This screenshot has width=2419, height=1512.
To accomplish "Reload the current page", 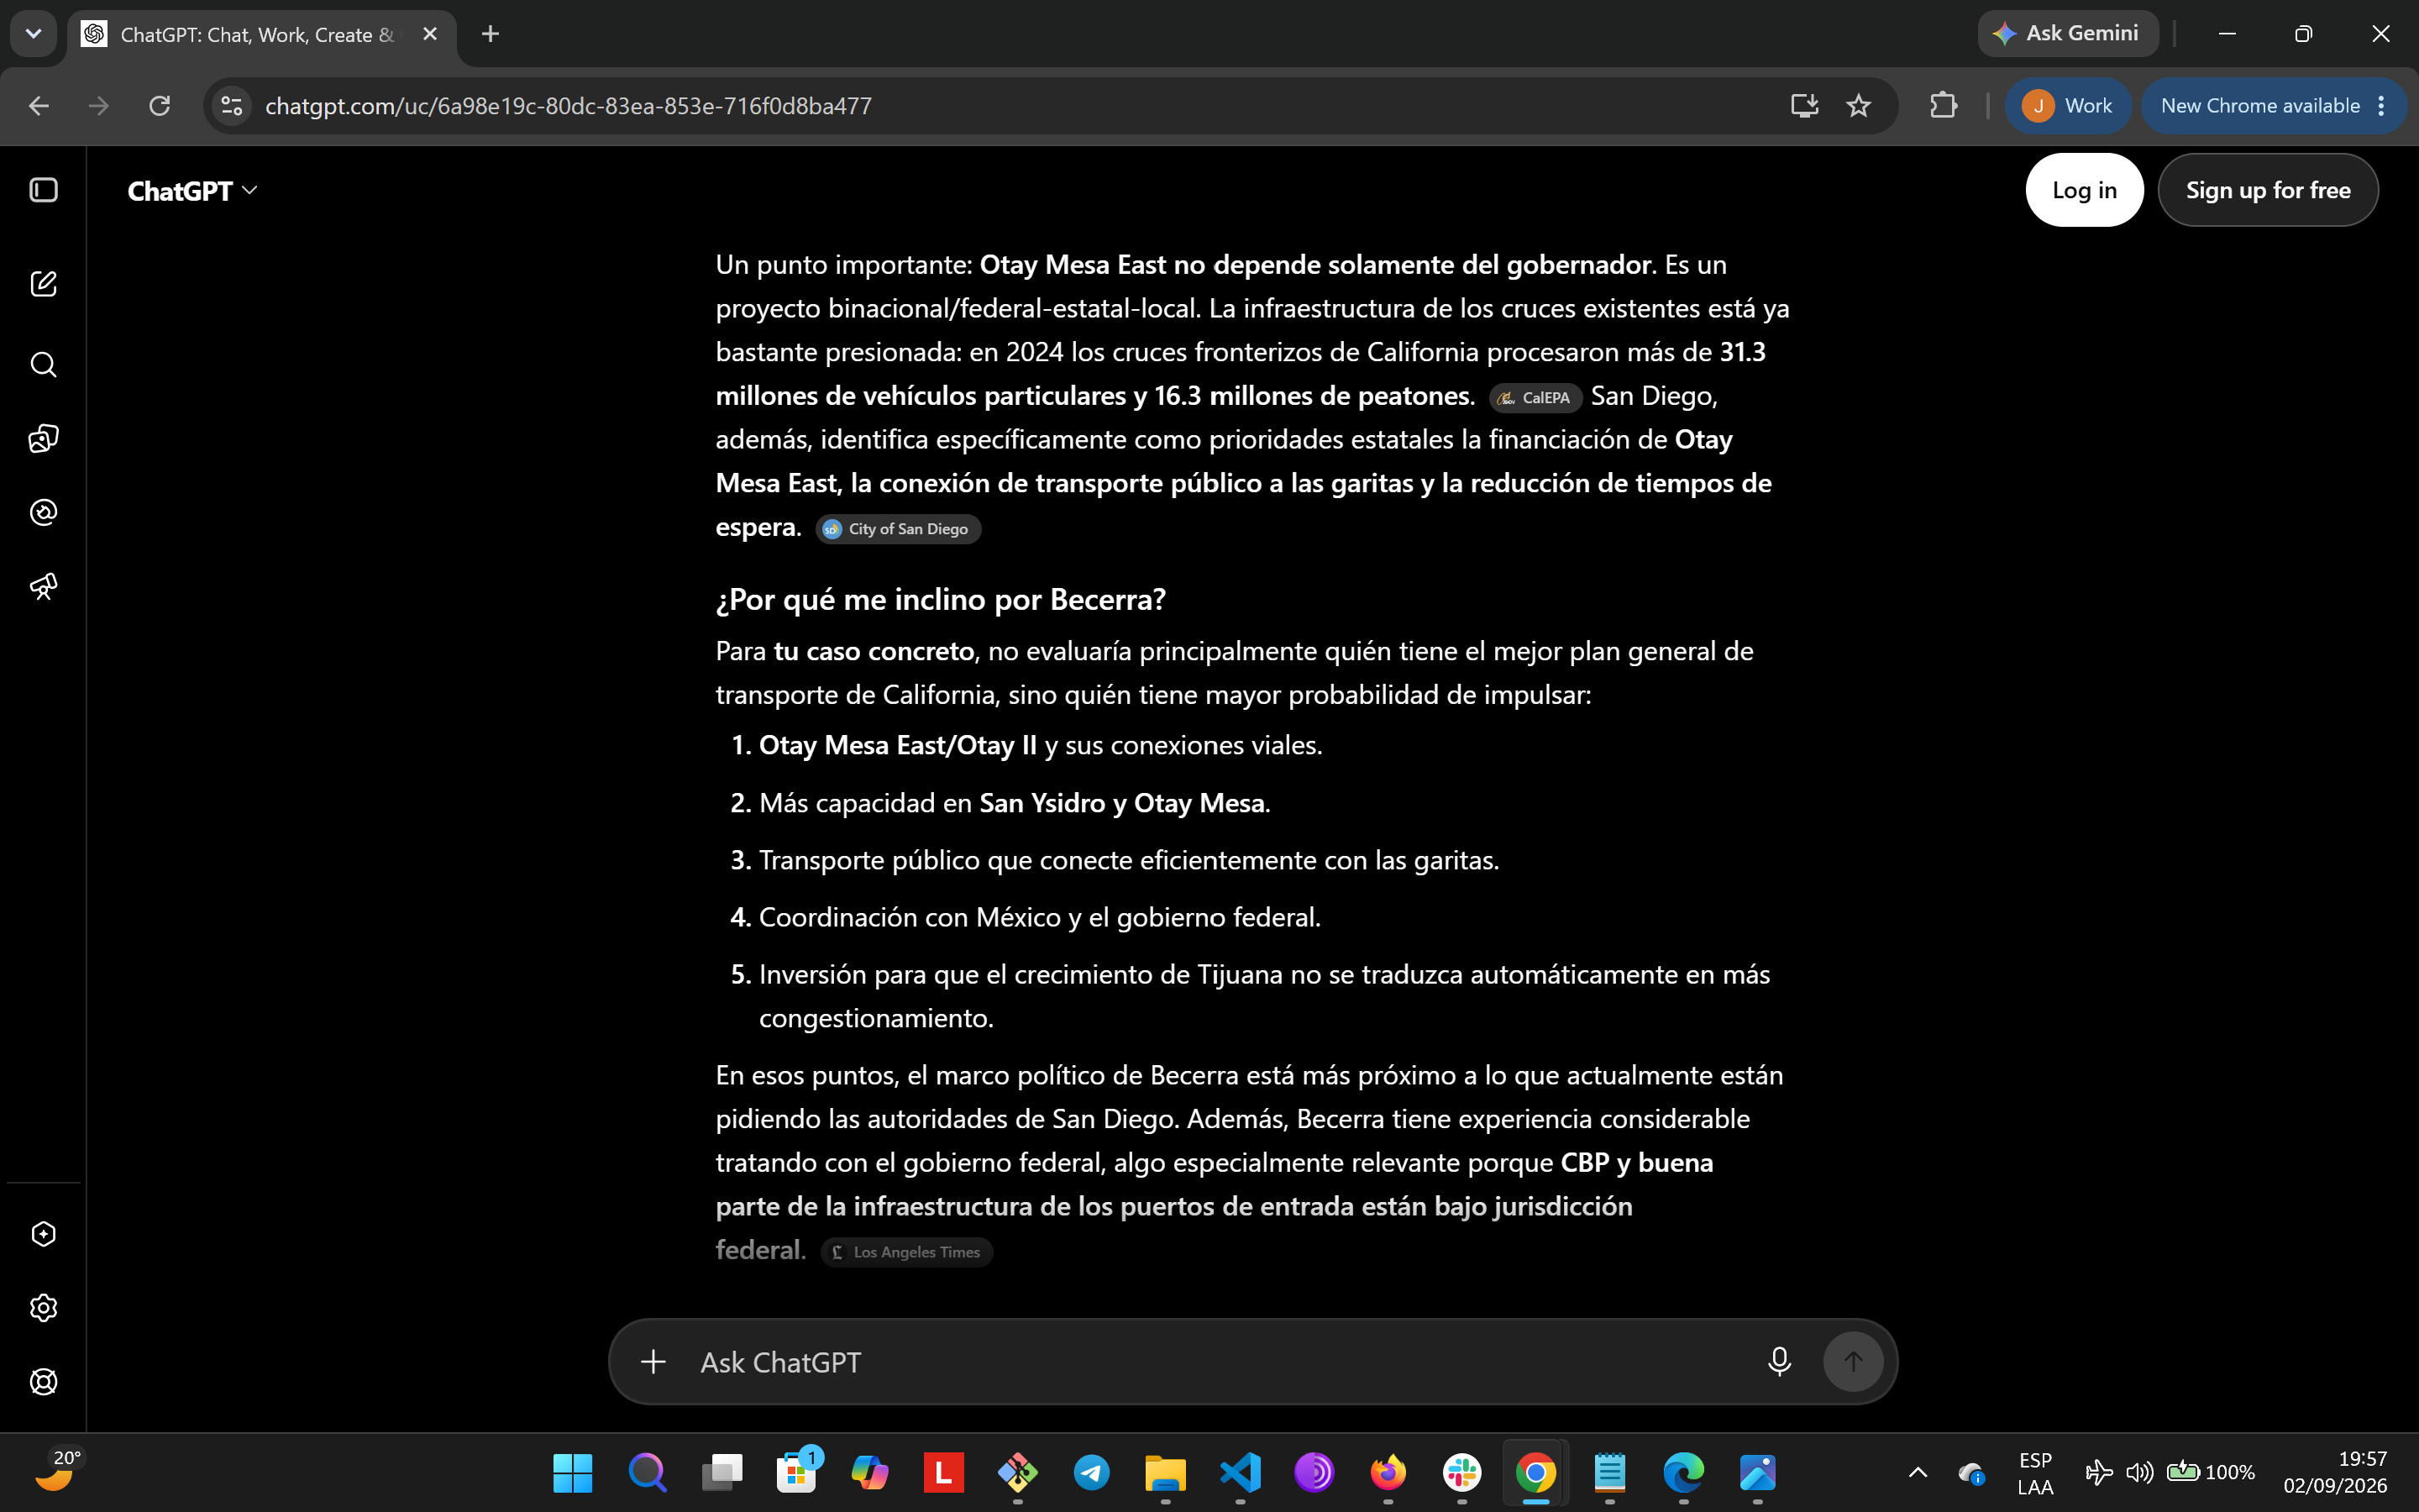I will (x=160, y=106).
